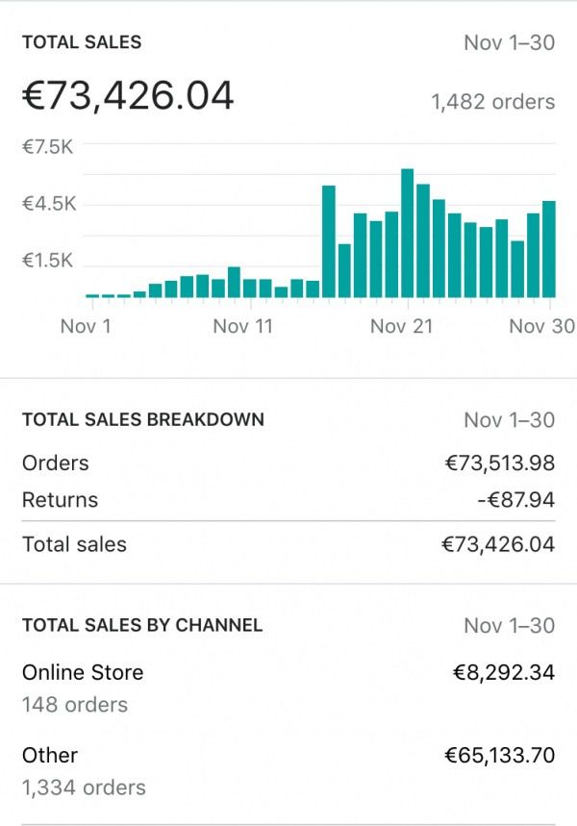Open the Returns row showing -€87.94
577x826 pixels.
tap(288, 499)
